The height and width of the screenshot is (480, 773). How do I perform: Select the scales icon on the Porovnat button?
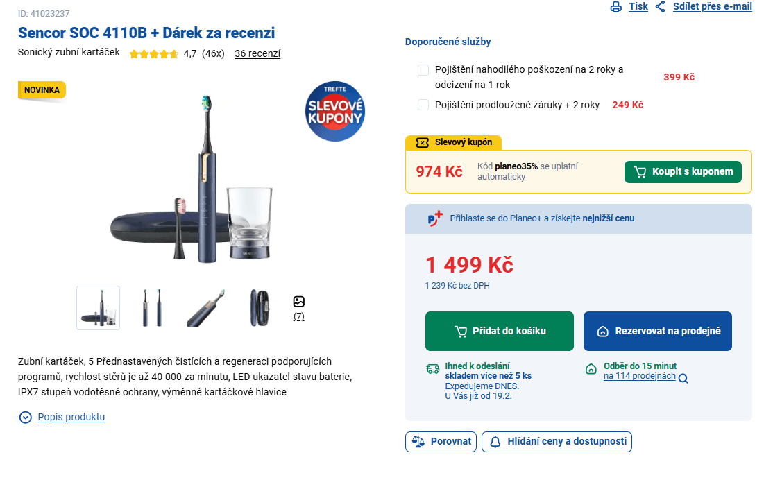(419, 441)
